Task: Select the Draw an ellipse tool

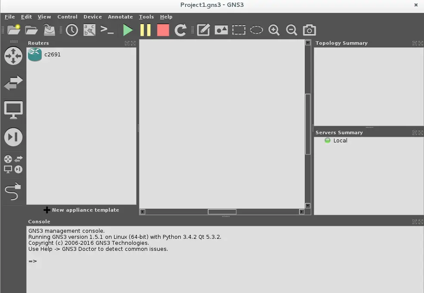Action: (x=257, y=30)
